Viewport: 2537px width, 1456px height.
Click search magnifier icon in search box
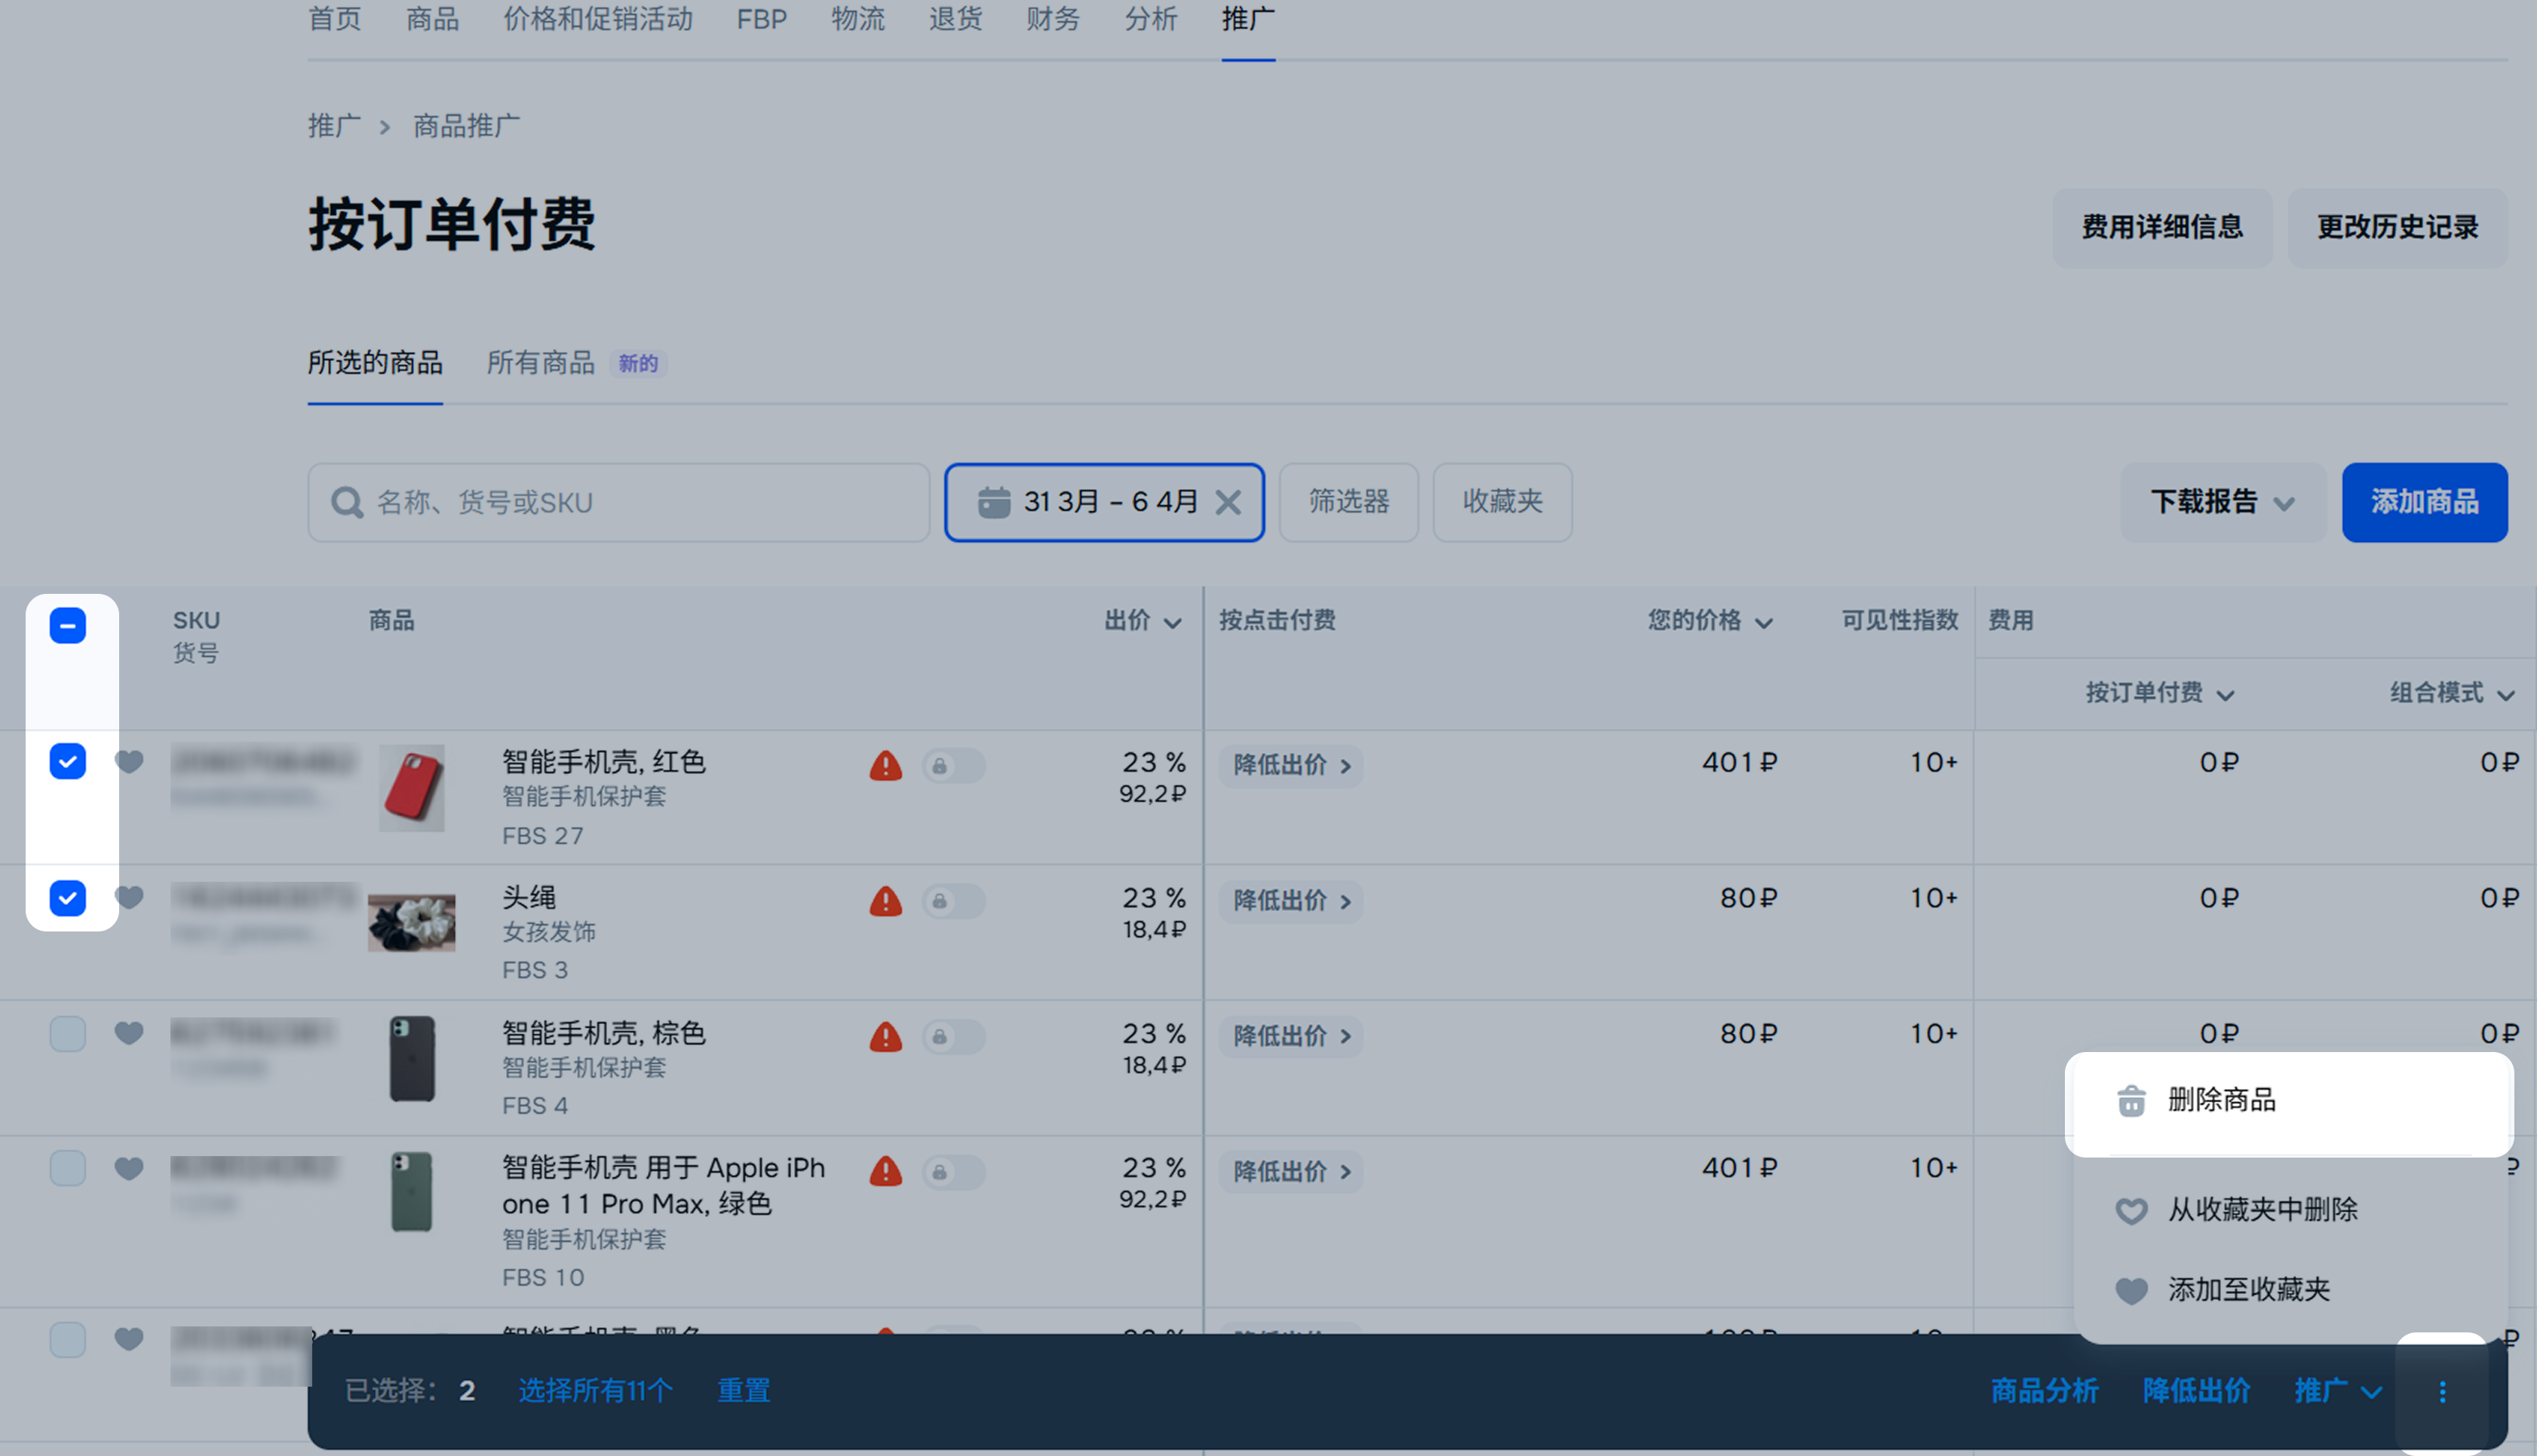347,502
